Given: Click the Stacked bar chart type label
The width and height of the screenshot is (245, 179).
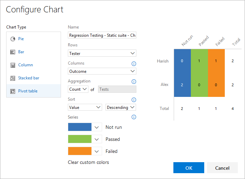Looking at the screenshot, I should pos(29,78).
